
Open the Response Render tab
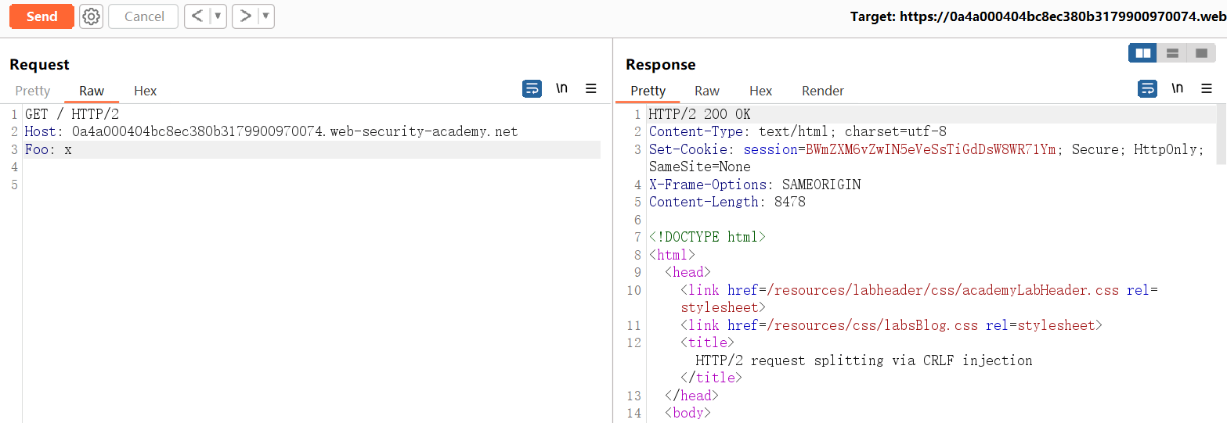point(822,91)
